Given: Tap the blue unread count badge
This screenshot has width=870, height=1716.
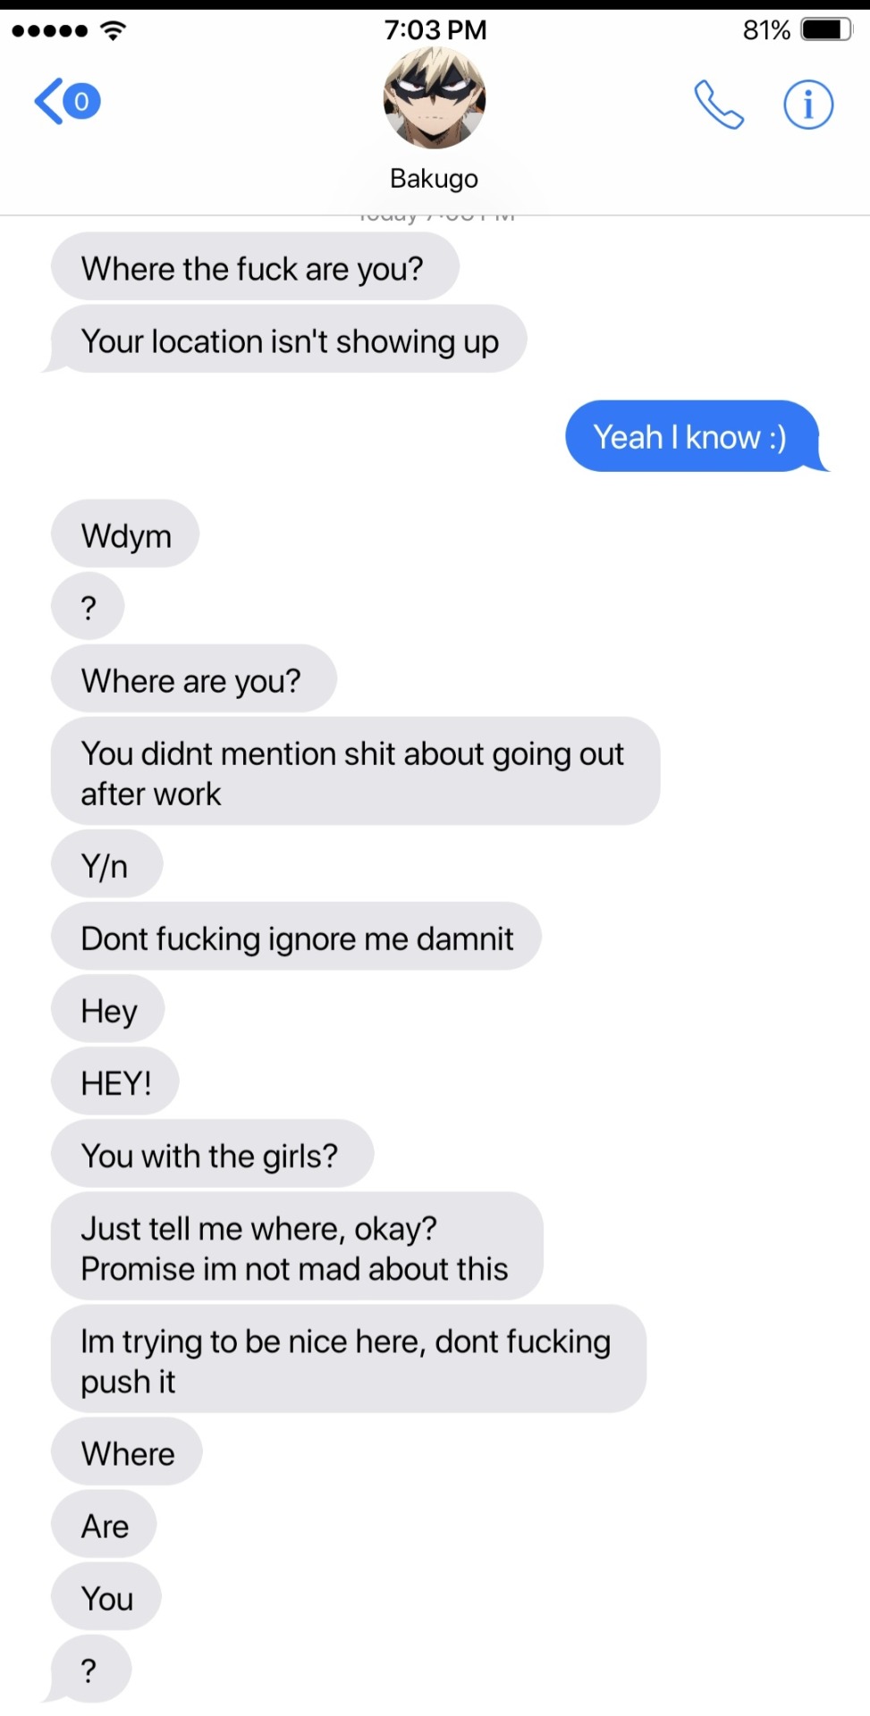Looking at the screenshot, I should [81, 101].
